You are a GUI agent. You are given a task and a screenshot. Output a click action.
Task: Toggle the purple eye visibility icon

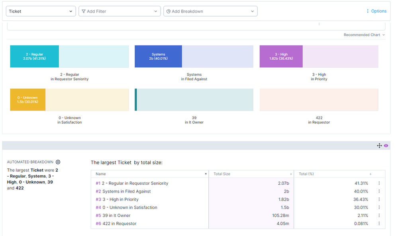tap(386, 146)
